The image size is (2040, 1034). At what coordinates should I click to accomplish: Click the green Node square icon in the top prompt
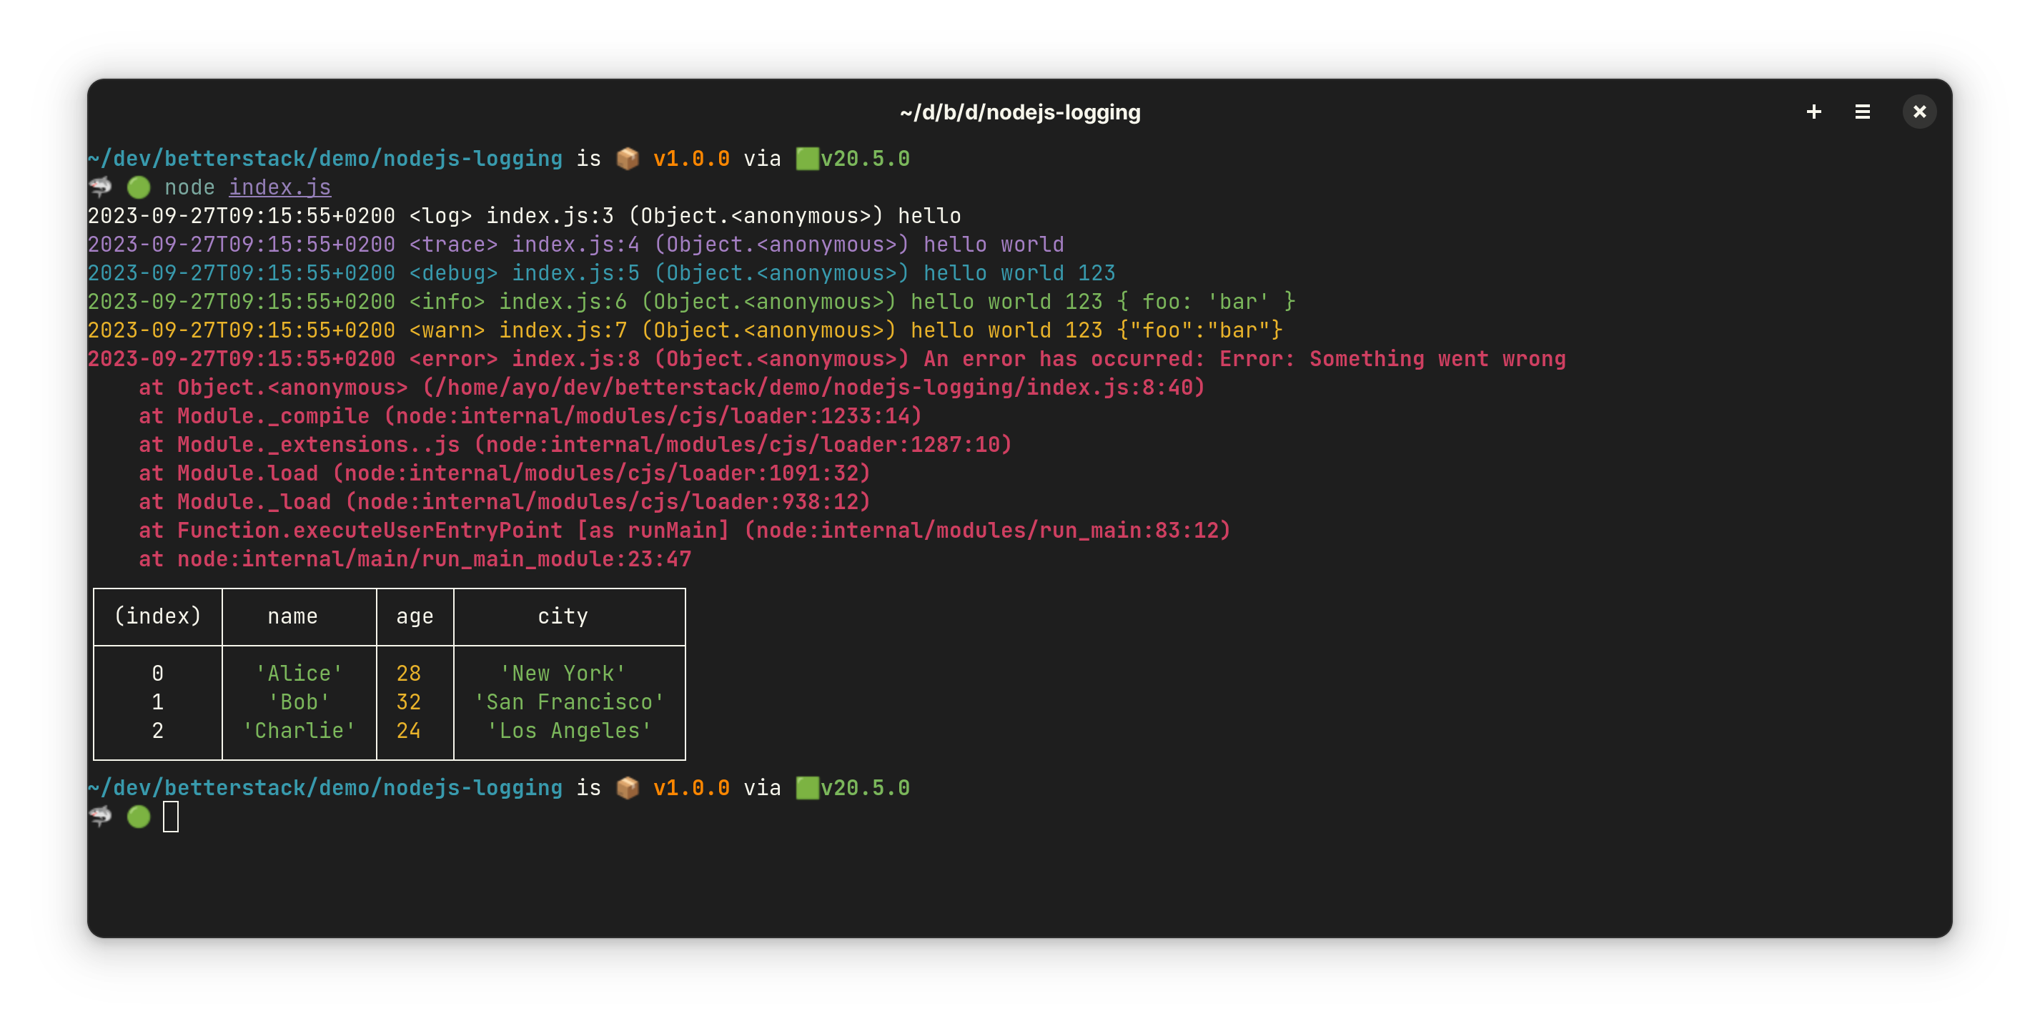807,159
